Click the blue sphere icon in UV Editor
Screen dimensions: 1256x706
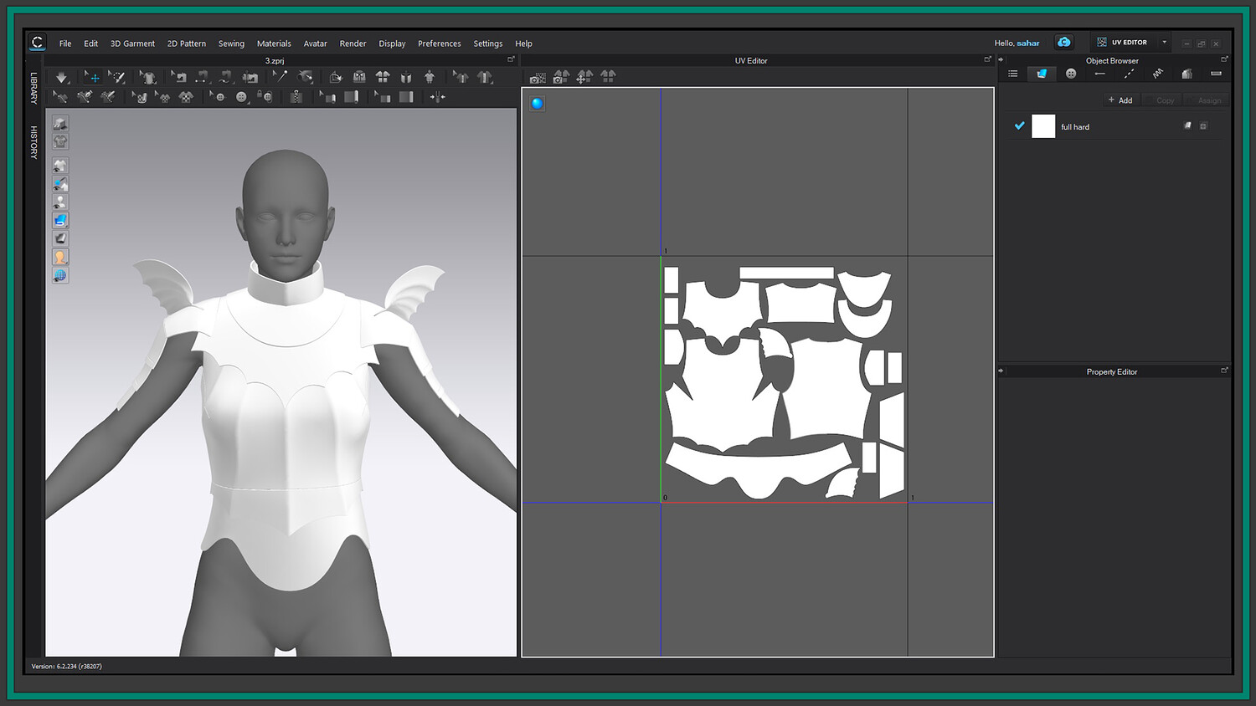coord(538,104)
